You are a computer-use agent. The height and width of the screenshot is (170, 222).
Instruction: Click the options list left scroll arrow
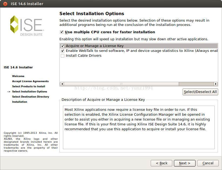click(62, 84)
